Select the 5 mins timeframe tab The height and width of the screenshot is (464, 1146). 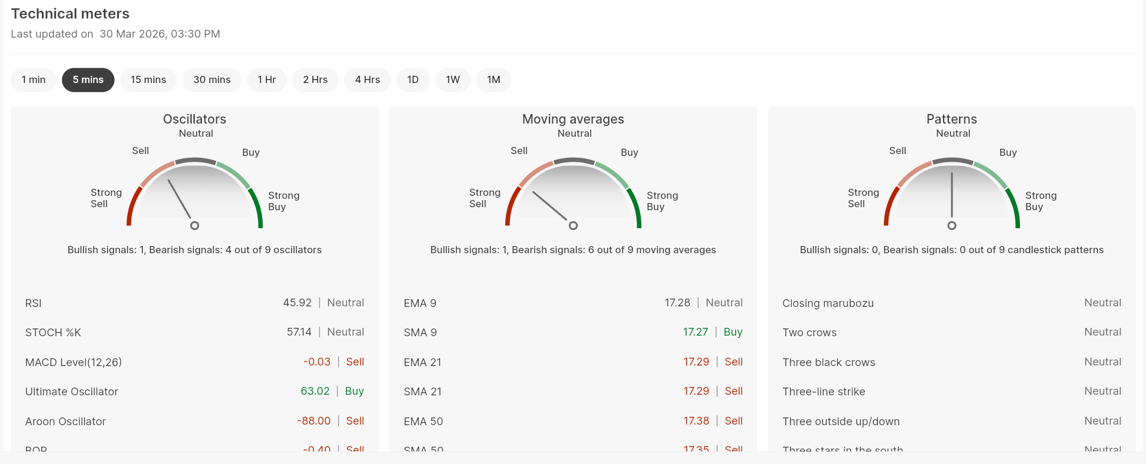[88, 79]
